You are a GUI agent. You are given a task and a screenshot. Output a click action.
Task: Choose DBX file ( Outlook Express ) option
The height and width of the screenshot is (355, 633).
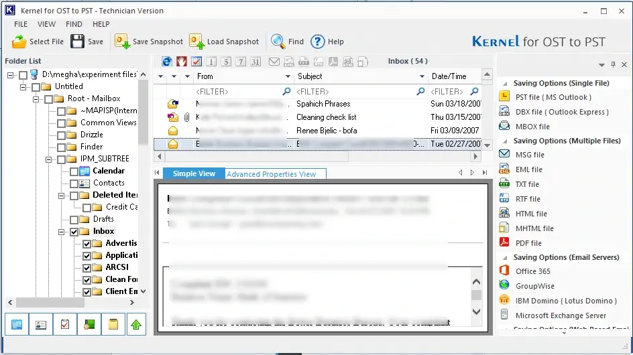tap(562, 112)
